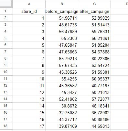Image resolution: width=128 pixels, height=131 pixels.
Task: Select column A header
Action: click(29, 4)
